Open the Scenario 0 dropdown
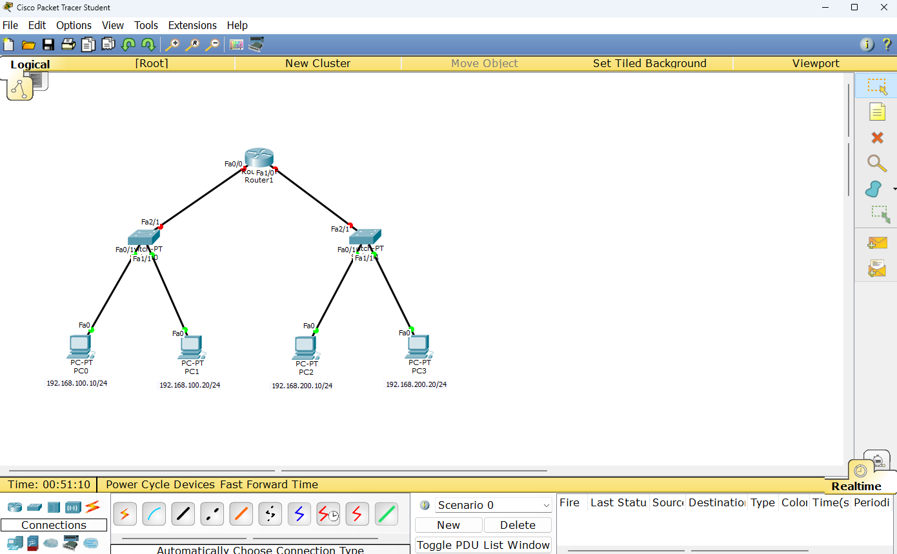Image resolution: width=897 pixels, height=554 pixels. click(494, 505)
